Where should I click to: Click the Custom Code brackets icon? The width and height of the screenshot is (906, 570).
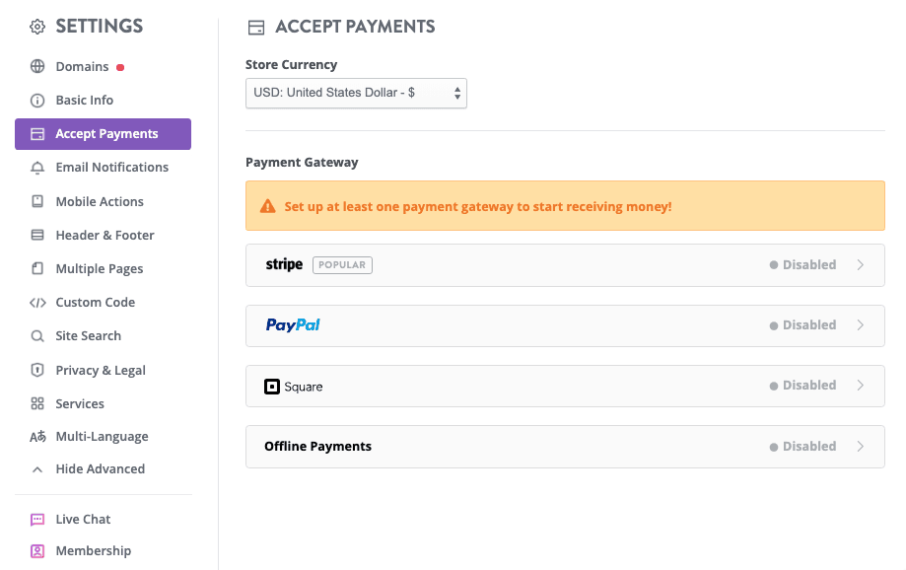pos(37,303)
